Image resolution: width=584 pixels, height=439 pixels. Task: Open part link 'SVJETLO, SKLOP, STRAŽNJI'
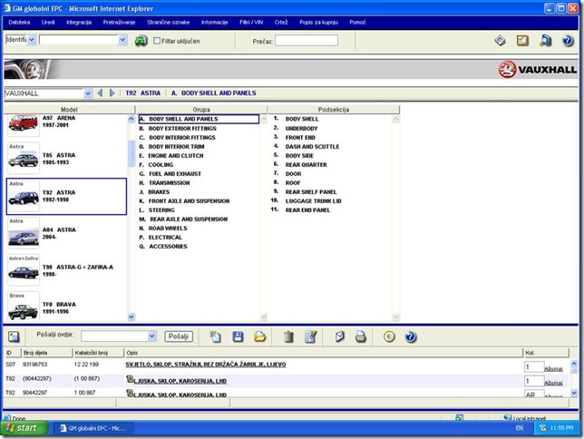click(206, 365)
